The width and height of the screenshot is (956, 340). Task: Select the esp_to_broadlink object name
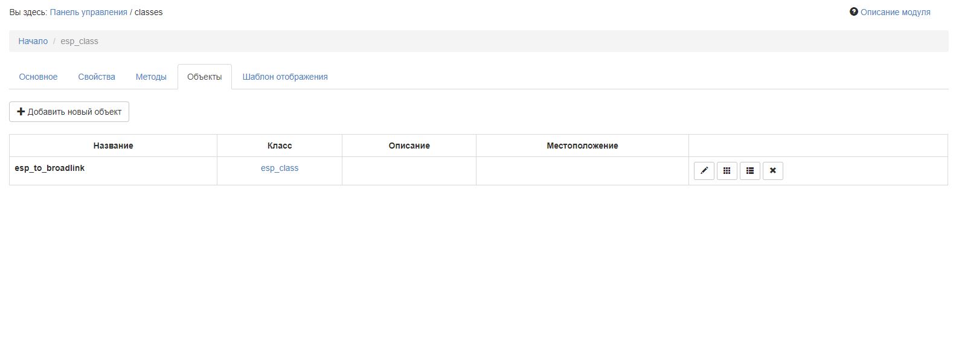[x=50, y=168]
